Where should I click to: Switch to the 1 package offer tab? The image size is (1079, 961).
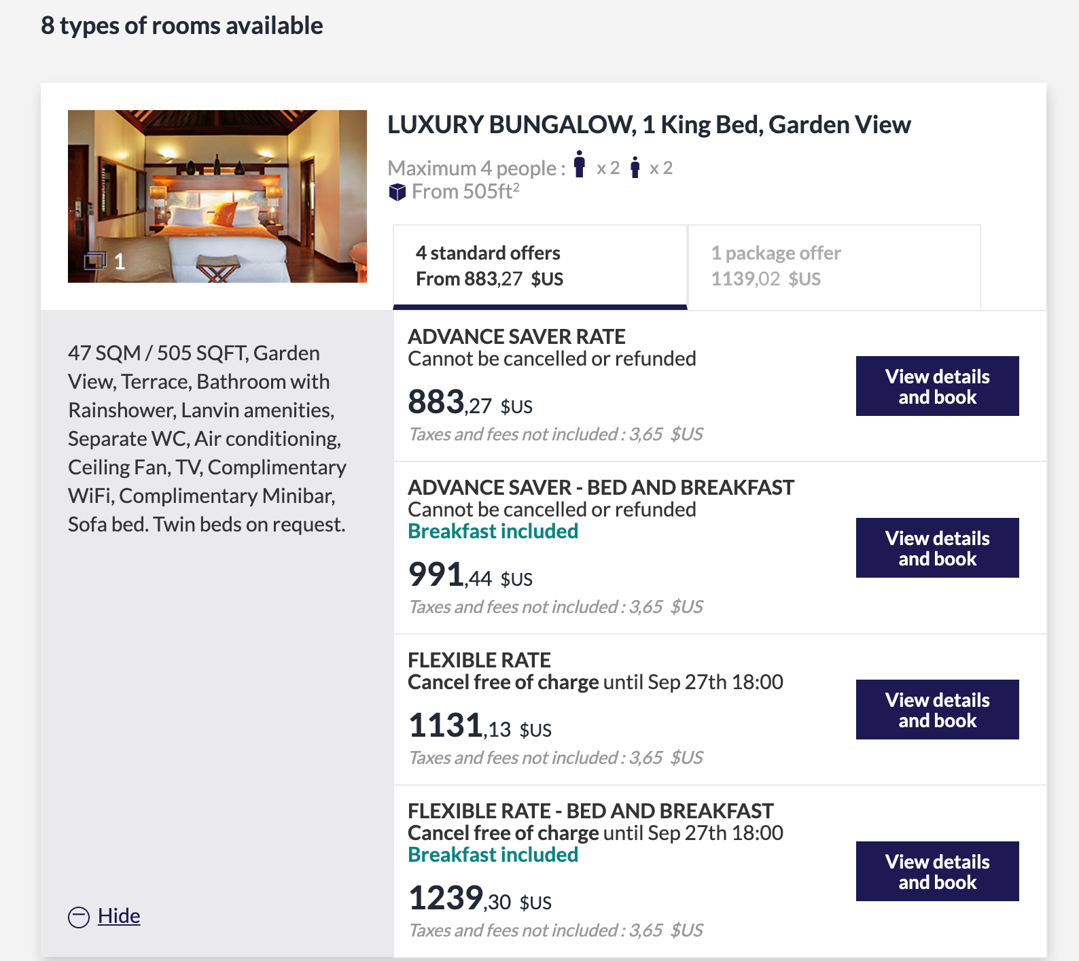[x=834, y=266]
